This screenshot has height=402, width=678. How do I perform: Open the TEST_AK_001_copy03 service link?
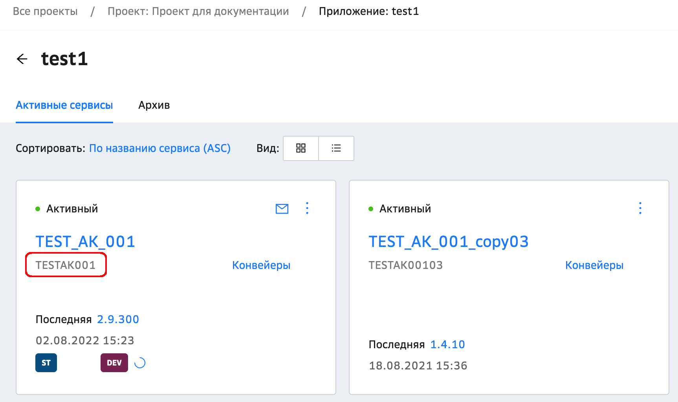click(448, 241)
